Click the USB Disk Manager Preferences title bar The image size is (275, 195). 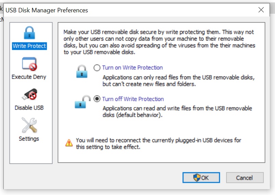(130, 10)
